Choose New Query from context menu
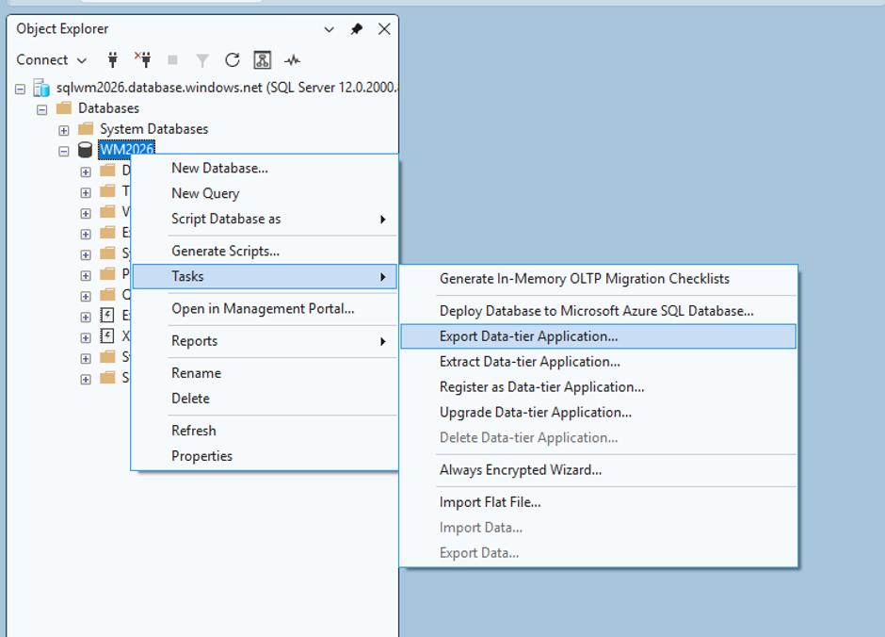This screenshot has width=885, height=637. point(265,194)
